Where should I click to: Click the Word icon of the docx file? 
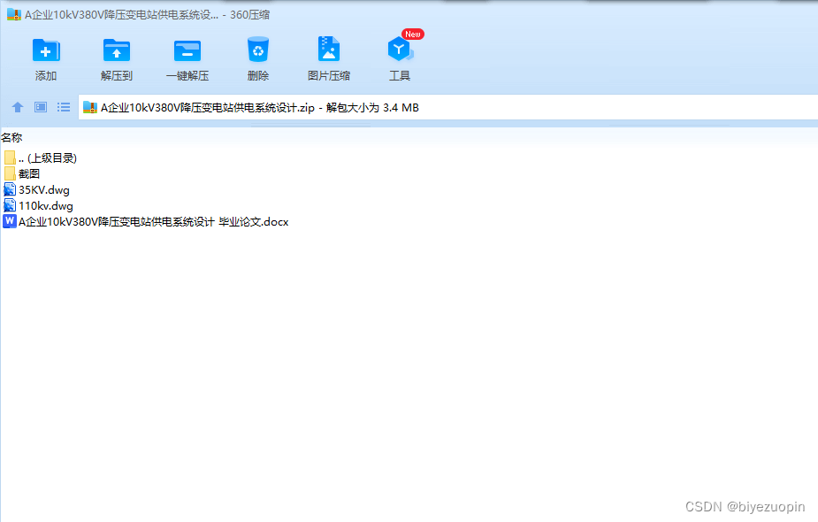point(10,221)
